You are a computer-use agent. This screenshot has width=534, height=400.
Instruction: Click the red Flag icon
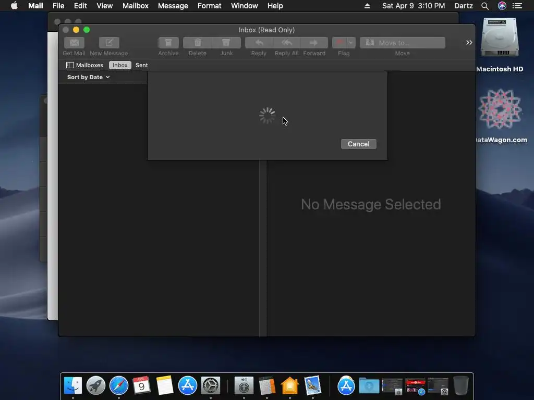pyautogui.click(x=339, y=43)
